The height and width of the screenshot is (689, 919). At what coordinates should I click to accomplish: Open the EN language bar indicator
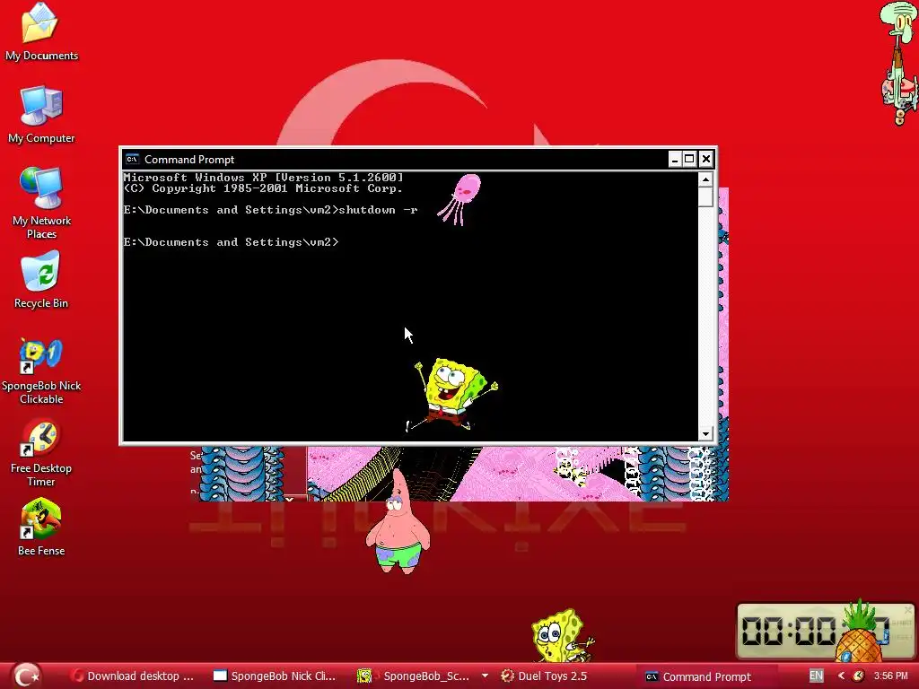point(816,676)
